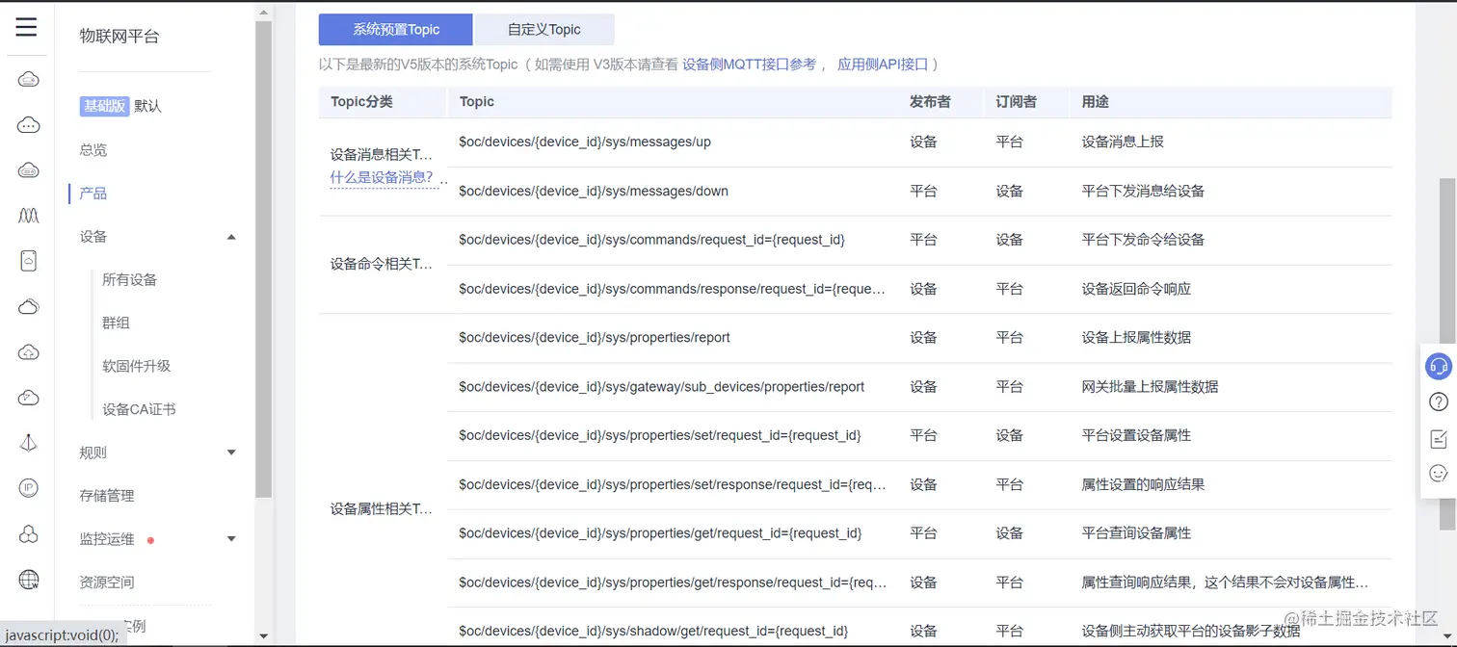1457x647 pixels.
Task: Select the sys/commands/request_id topic text
Action: (x=651, y=240)
